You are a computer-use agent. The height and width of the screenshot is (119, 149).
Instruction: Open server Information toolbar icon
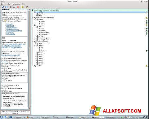[7, 7]
